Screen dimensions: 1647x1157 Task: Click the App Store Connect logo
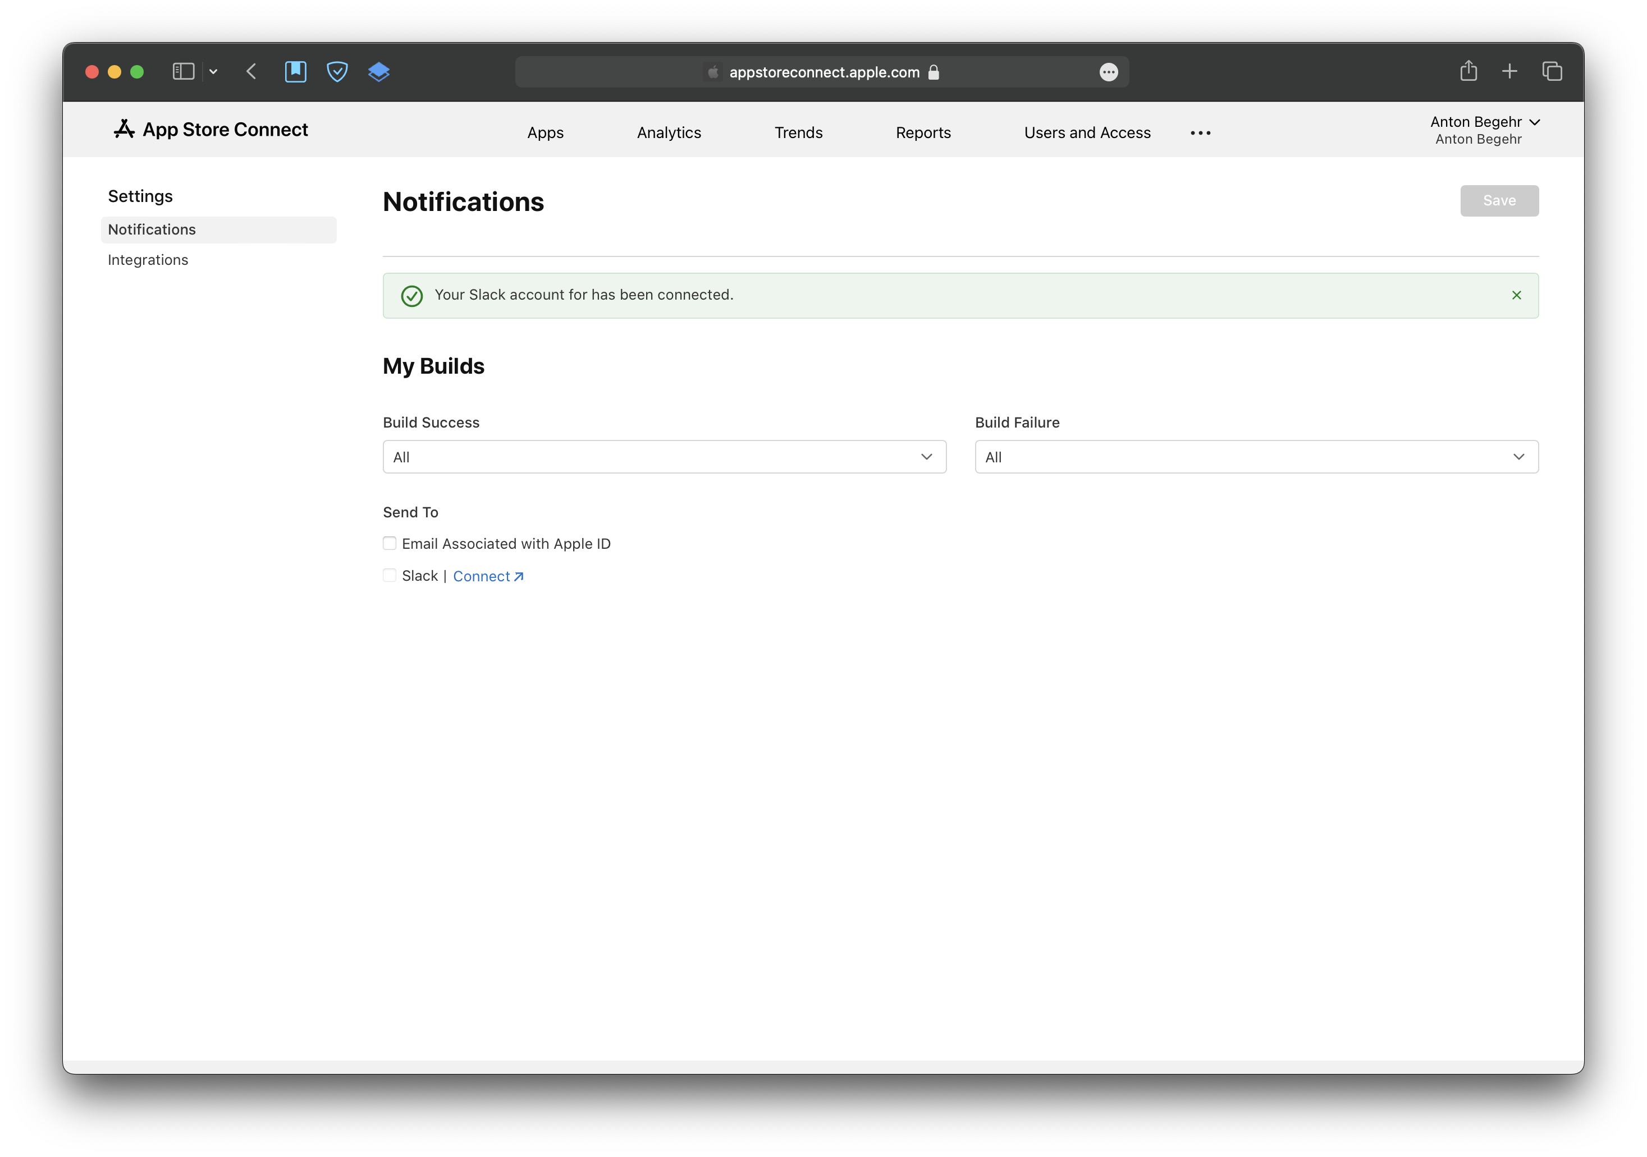[x=211, y=130]
